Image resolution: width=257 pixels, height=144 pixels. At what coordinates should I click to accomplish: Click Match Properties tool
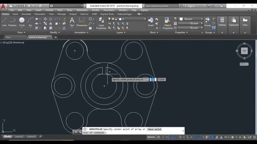(x=167, y=23)
